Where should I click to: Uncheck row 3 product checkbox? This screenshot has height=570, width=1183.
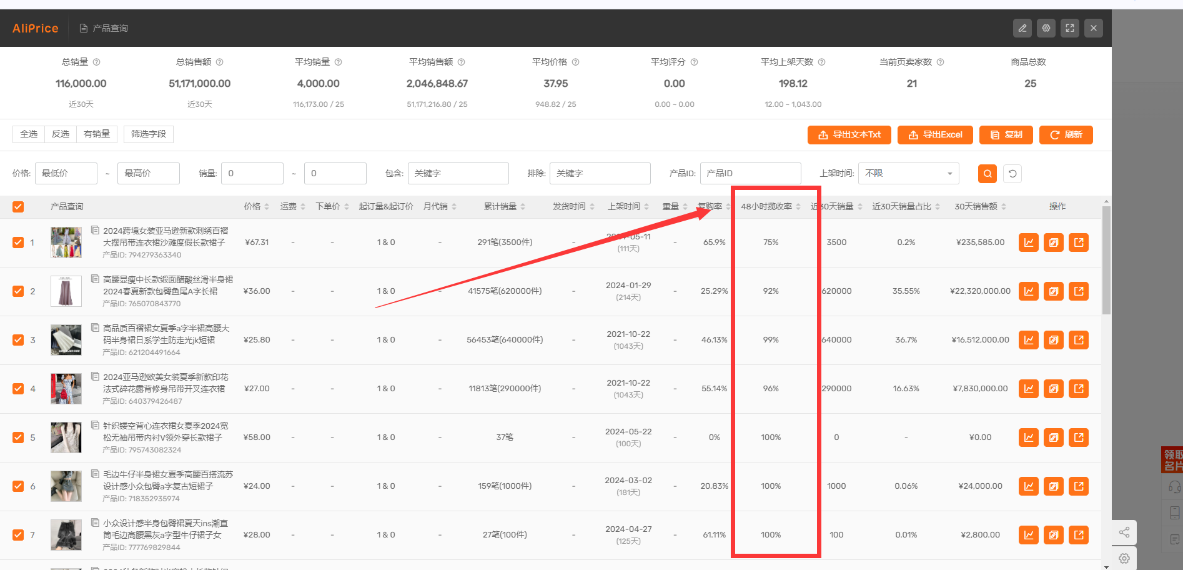(18, 340)
